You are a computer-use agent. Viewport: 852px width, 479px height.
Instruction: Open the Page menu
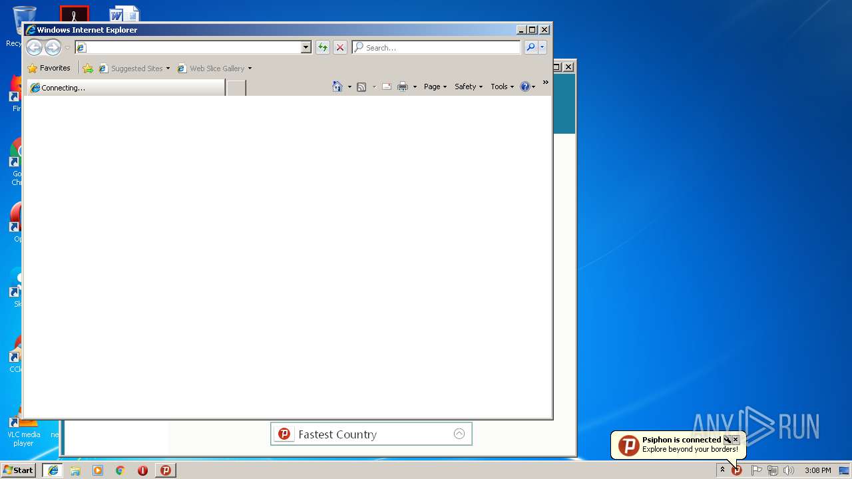(x=435, y=86)
